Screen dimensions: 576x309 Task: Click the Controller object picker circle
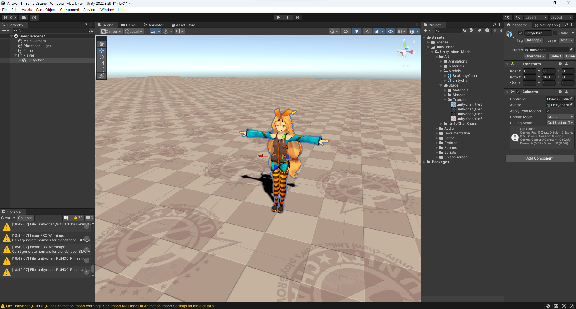coord(572,99)
